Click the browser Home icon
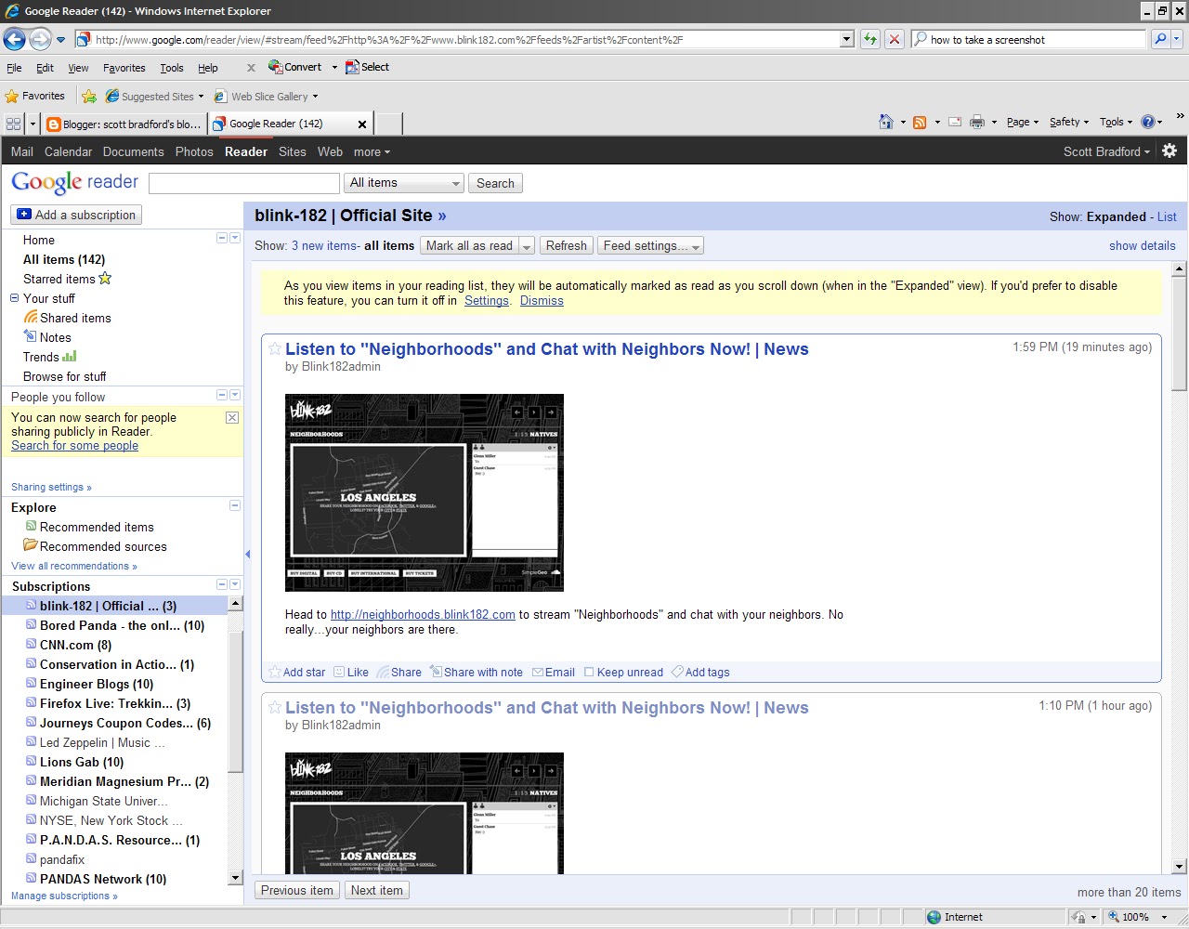Image resolution: width=1189 pixels, height=929 pixels. [886, 122]
